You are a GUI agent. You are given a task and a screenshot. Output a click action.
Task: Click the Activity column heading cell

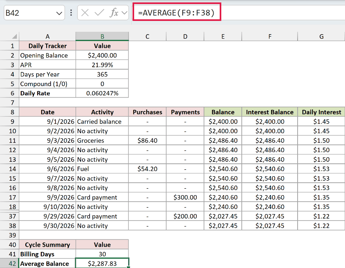click(x=102, y=112)
